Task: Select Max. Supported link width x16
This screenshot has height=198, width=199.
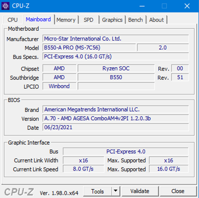Action: point(169,161)
